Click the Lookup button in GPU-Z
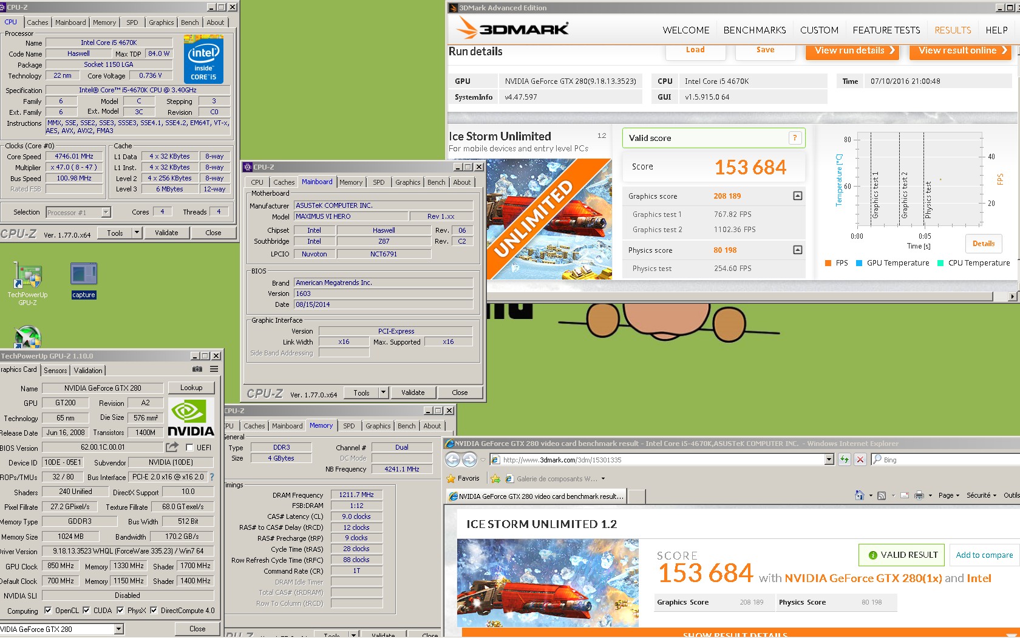This screenshot has height=638, width=1020. [x=191, y=388]
